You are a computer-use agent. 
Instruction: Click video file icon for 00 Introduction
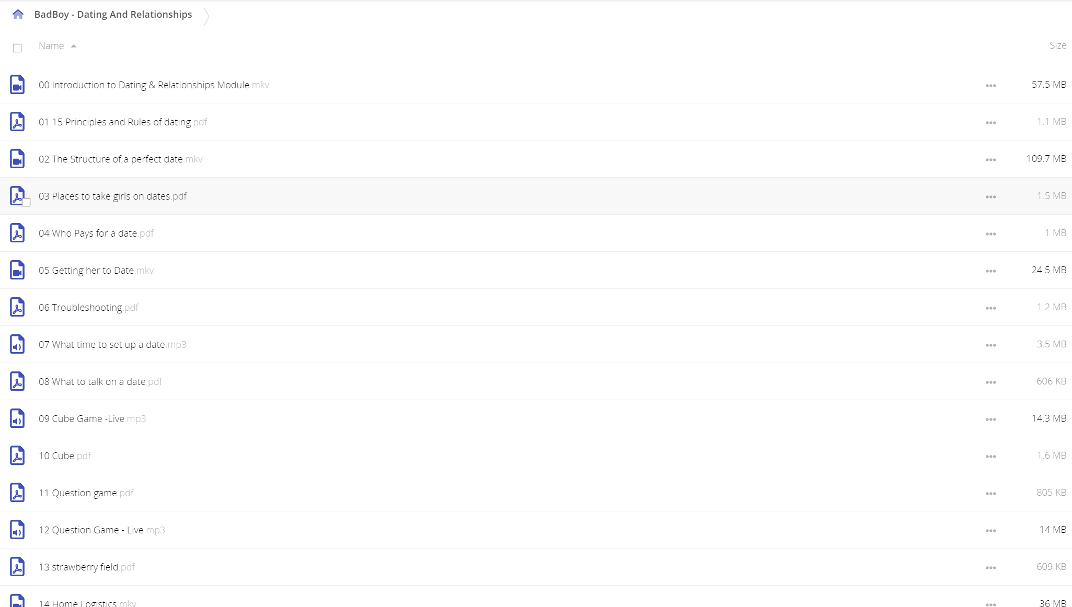17,85
